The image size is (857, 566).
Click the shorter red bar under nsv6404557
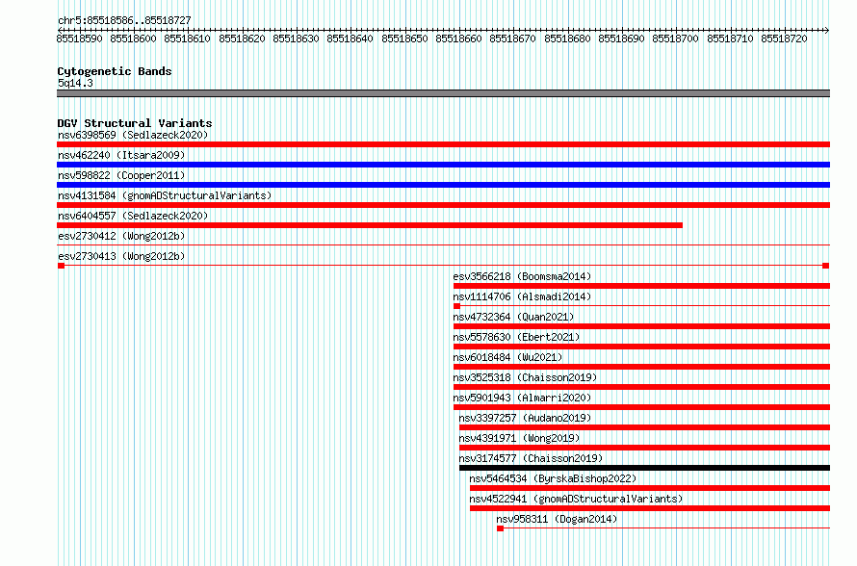[x=370, y=225]
